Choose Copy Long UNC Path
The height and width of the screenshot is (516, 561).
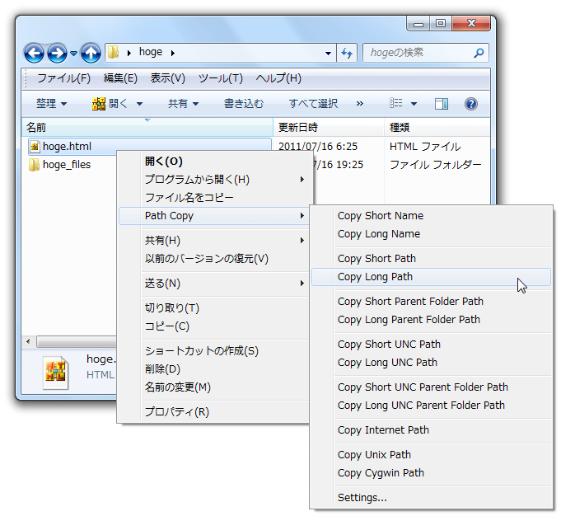(431, 363)
